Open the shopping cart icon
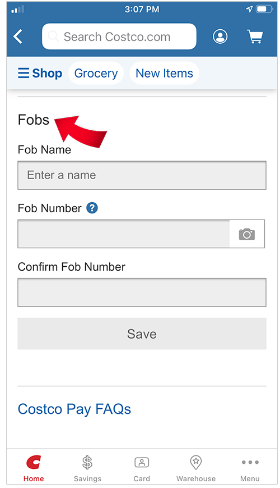The width and height of the screenshot is (280, 488). 255,37
